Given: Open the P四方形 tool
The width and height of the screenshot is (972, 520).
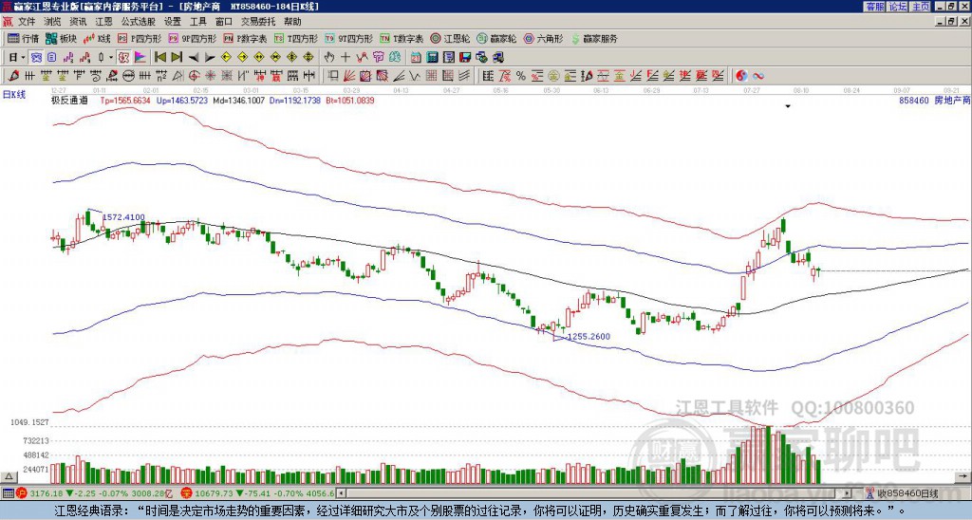Looking at the screenshot, I should tap(140, 38).
